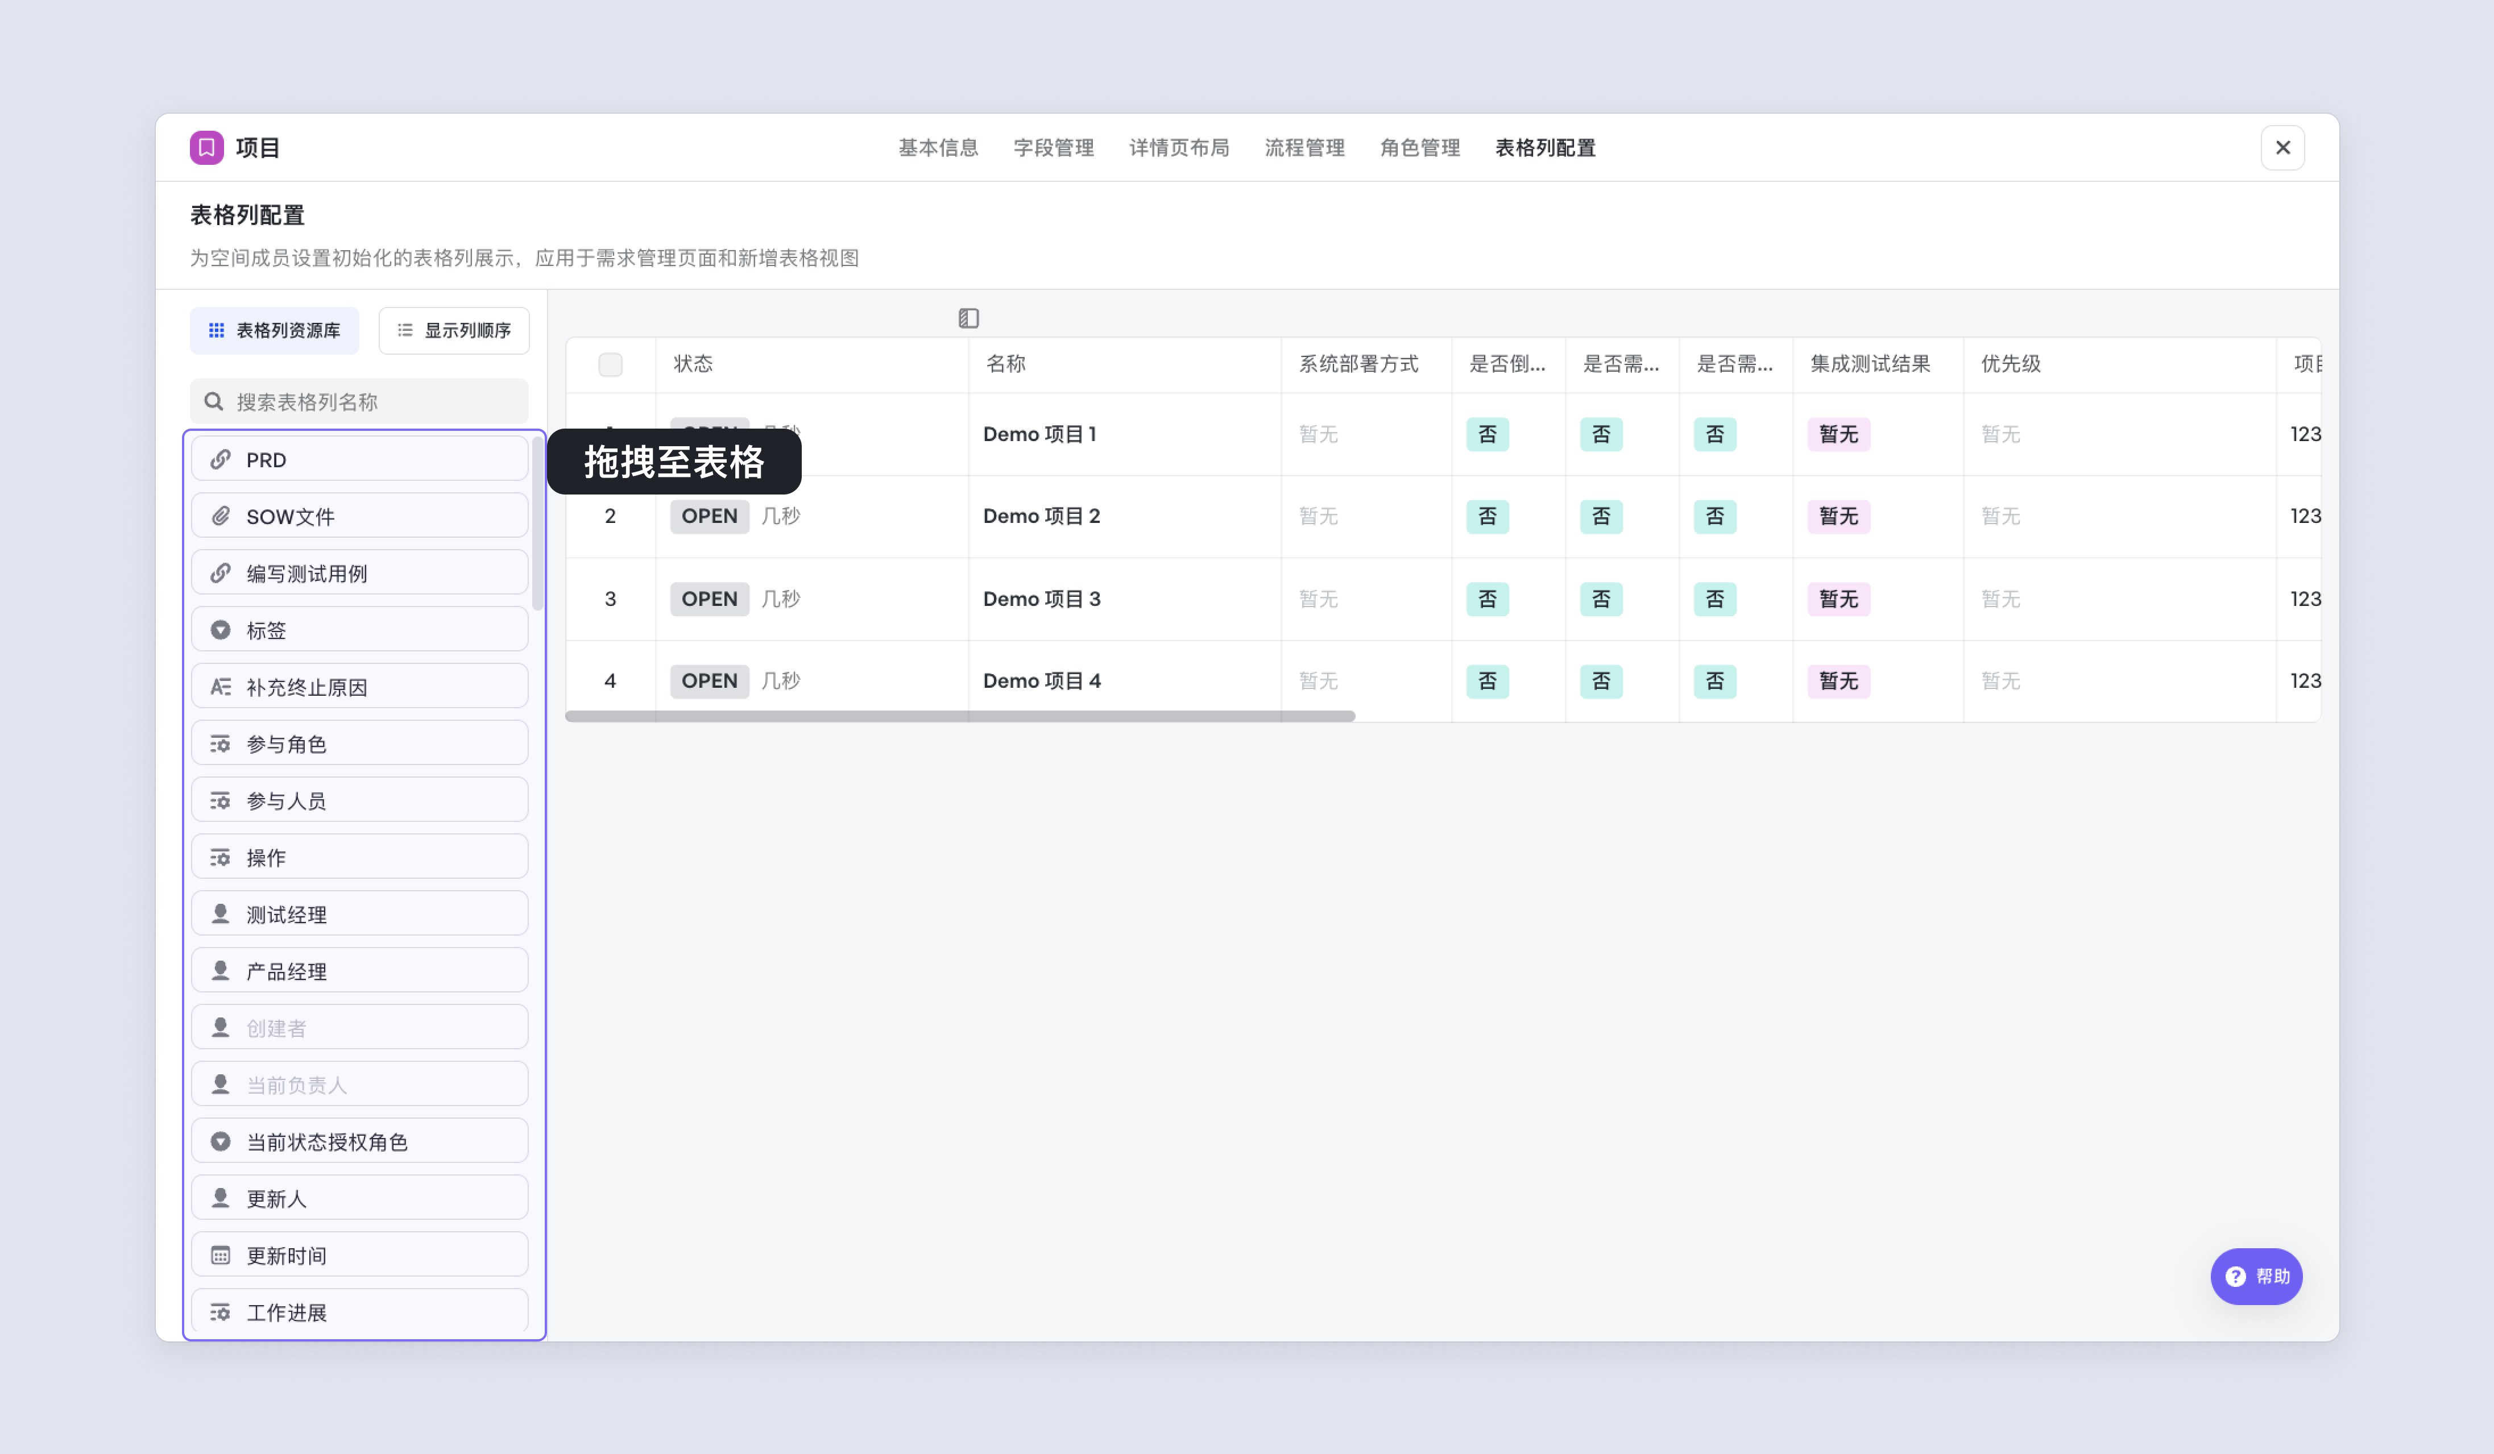Switch to 显示列顺序 view
The image size is (2494, 1454).
click(x=454, y=330)
